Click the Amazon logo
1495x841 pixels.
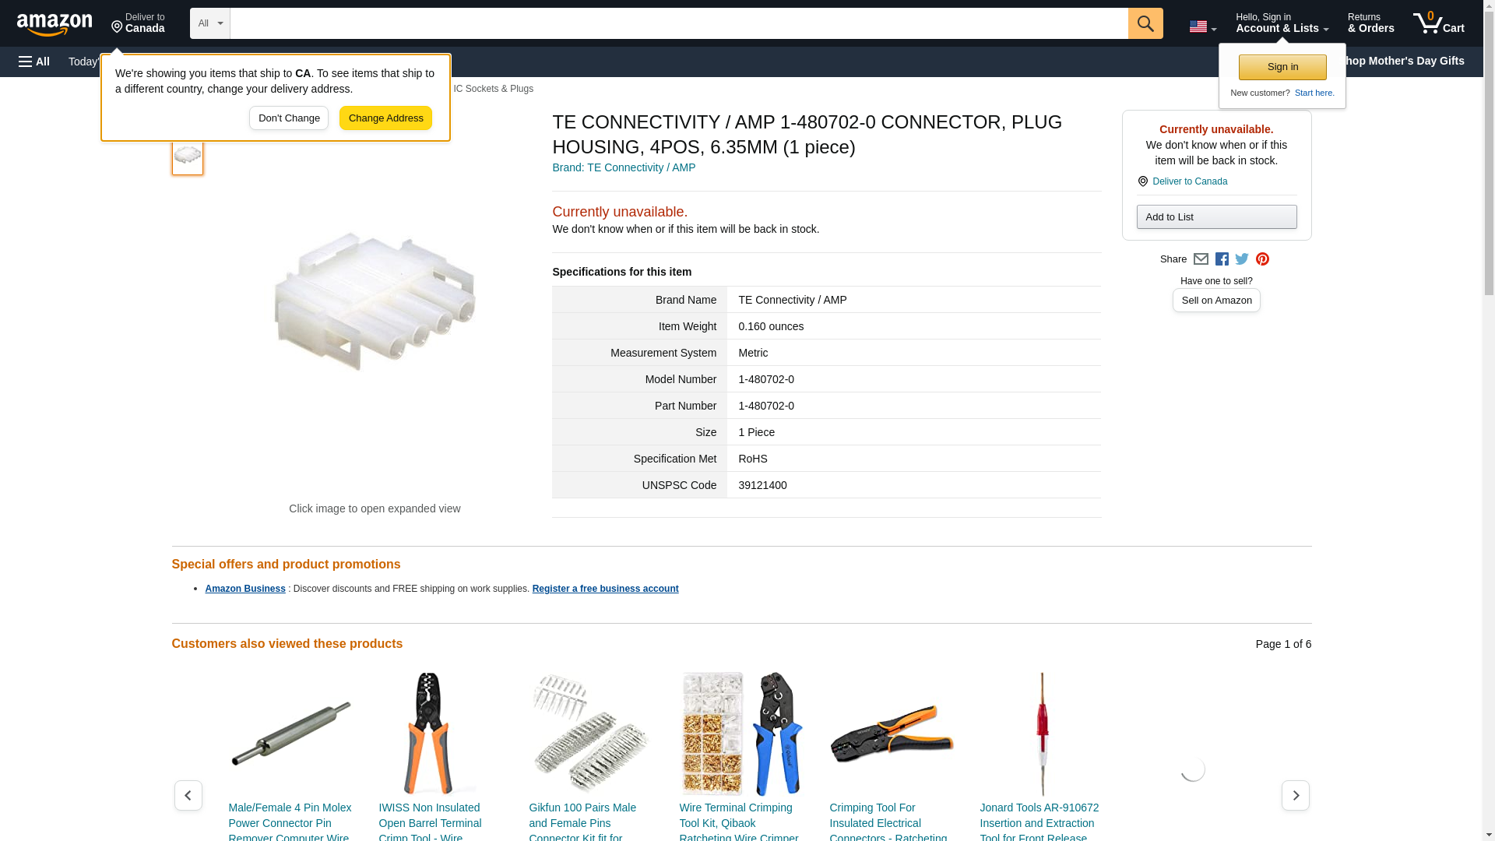click(55, 24)
